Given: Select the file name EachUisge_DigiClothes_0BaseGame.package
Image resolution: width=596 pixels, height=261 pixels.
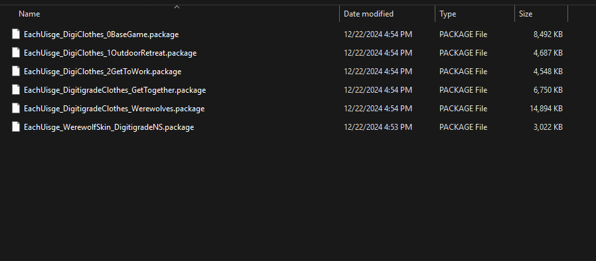Looking at the screenshot, I should pos(101,34).
